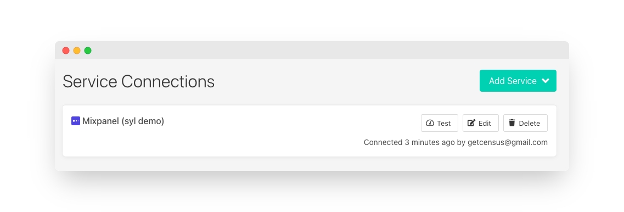
Task: Click the getcensus@gmail.com email address
Action: coord(508,142)
